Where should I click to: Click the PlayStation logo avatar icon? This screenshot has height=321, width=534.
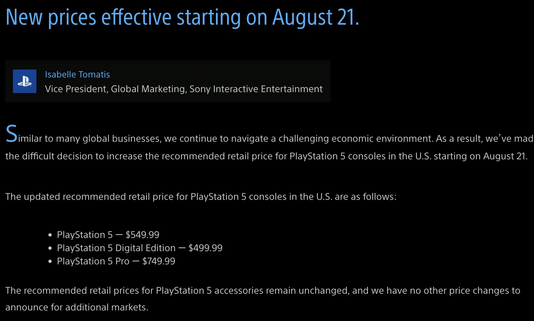tap(25, 81)
